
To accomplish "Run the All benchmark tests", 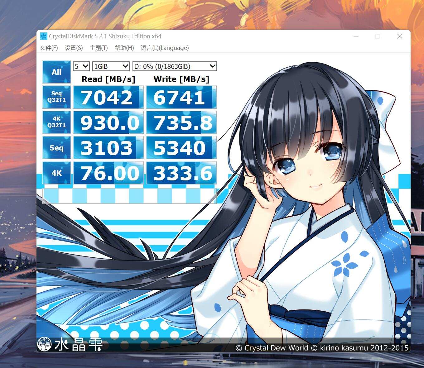I will (x=56, y=72).
